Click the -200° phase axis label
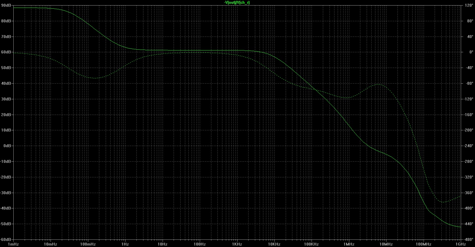Screen dimensions: 475x247 pyautogui.click(x=468, y=130)
